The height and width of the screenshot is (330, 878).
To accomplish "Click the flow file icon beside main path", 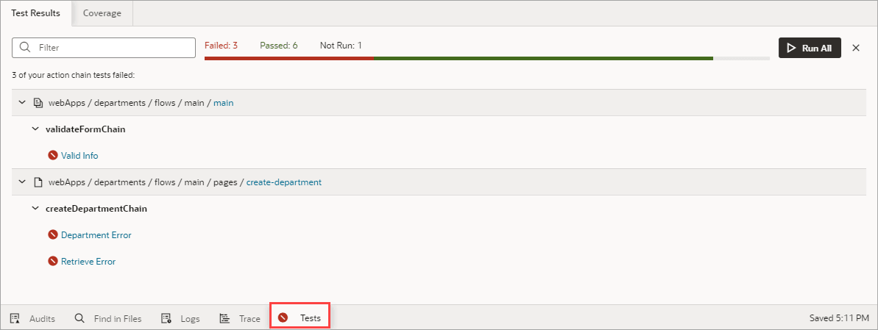I will pos(38,103).
